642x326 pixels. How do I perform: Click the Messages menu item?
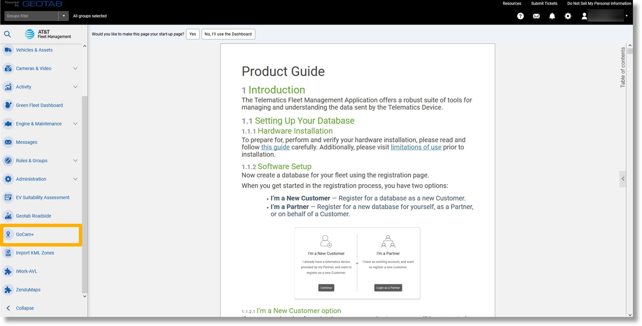tap(26, 142)
